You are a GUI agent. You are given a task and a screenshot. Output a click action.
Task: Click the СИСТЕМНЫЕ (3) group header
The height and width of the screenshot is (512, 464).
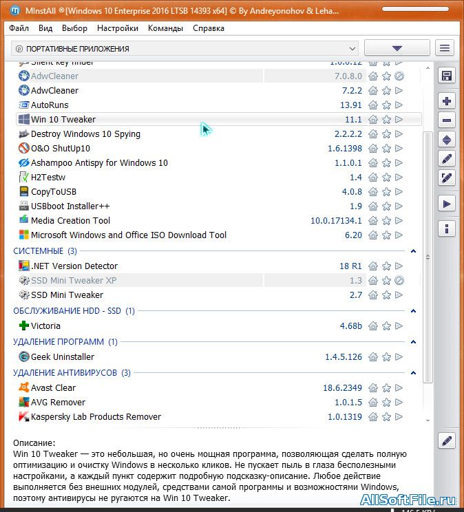[x=45, y=251]
